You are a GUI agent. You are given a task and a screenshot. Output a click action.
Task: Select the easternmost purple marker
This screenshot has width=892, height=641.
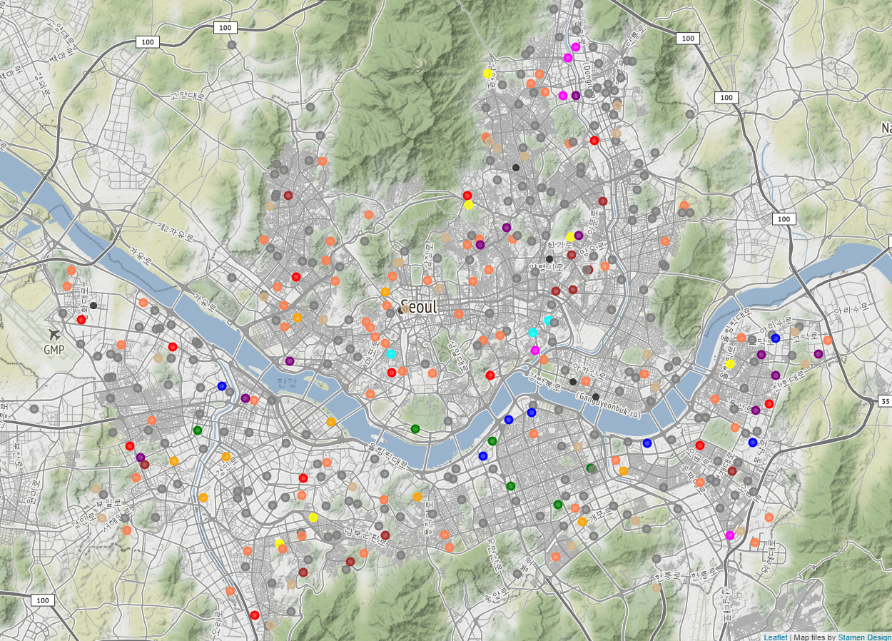click(x=818, y=354)
